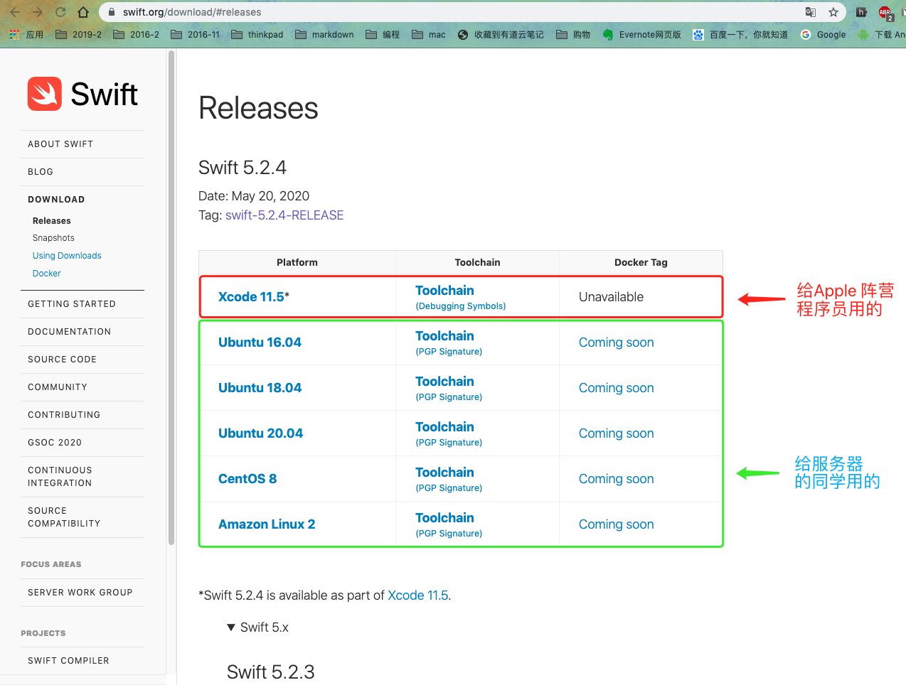
Task: Download the CentOS 8 Toolchain
Action: (444, 473)
